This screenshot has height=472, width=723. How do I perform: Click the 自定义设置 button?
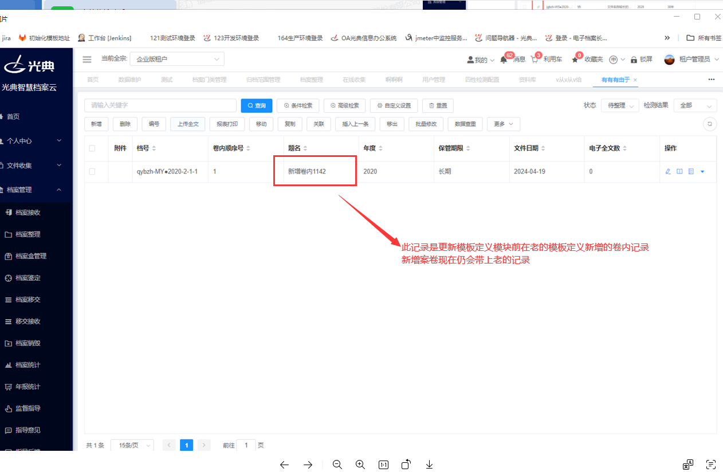click(394, 105)
